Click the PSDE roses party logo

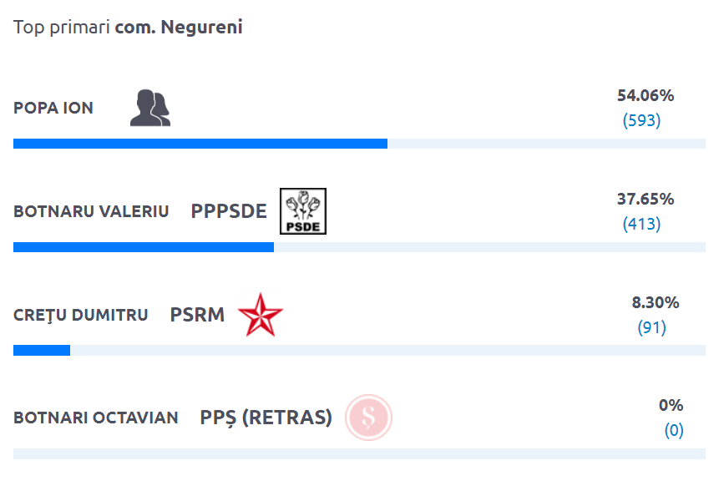coord(303,211)
